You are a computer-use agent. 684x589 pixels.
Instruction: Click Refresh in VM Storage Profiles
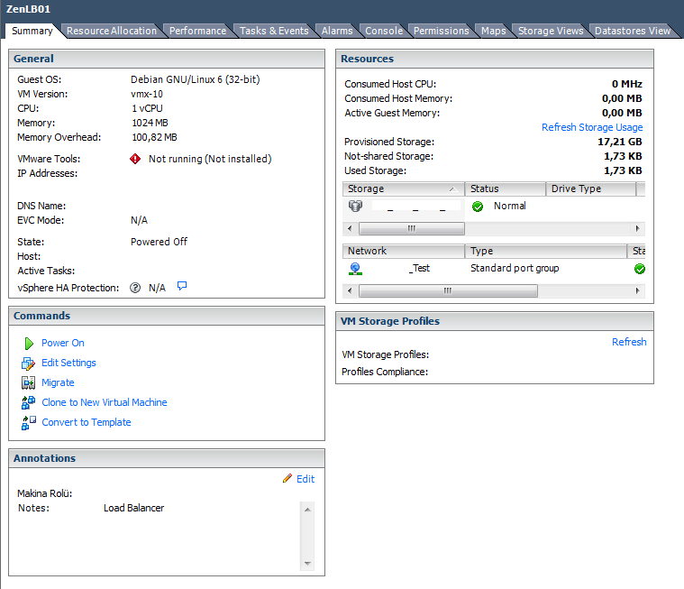click(x=629, y=342)
